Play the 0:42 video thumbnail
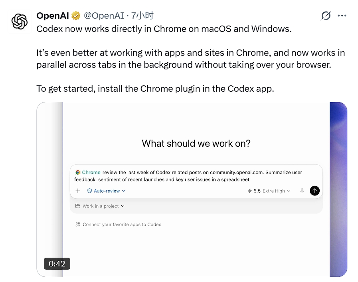 pos(192,189)
